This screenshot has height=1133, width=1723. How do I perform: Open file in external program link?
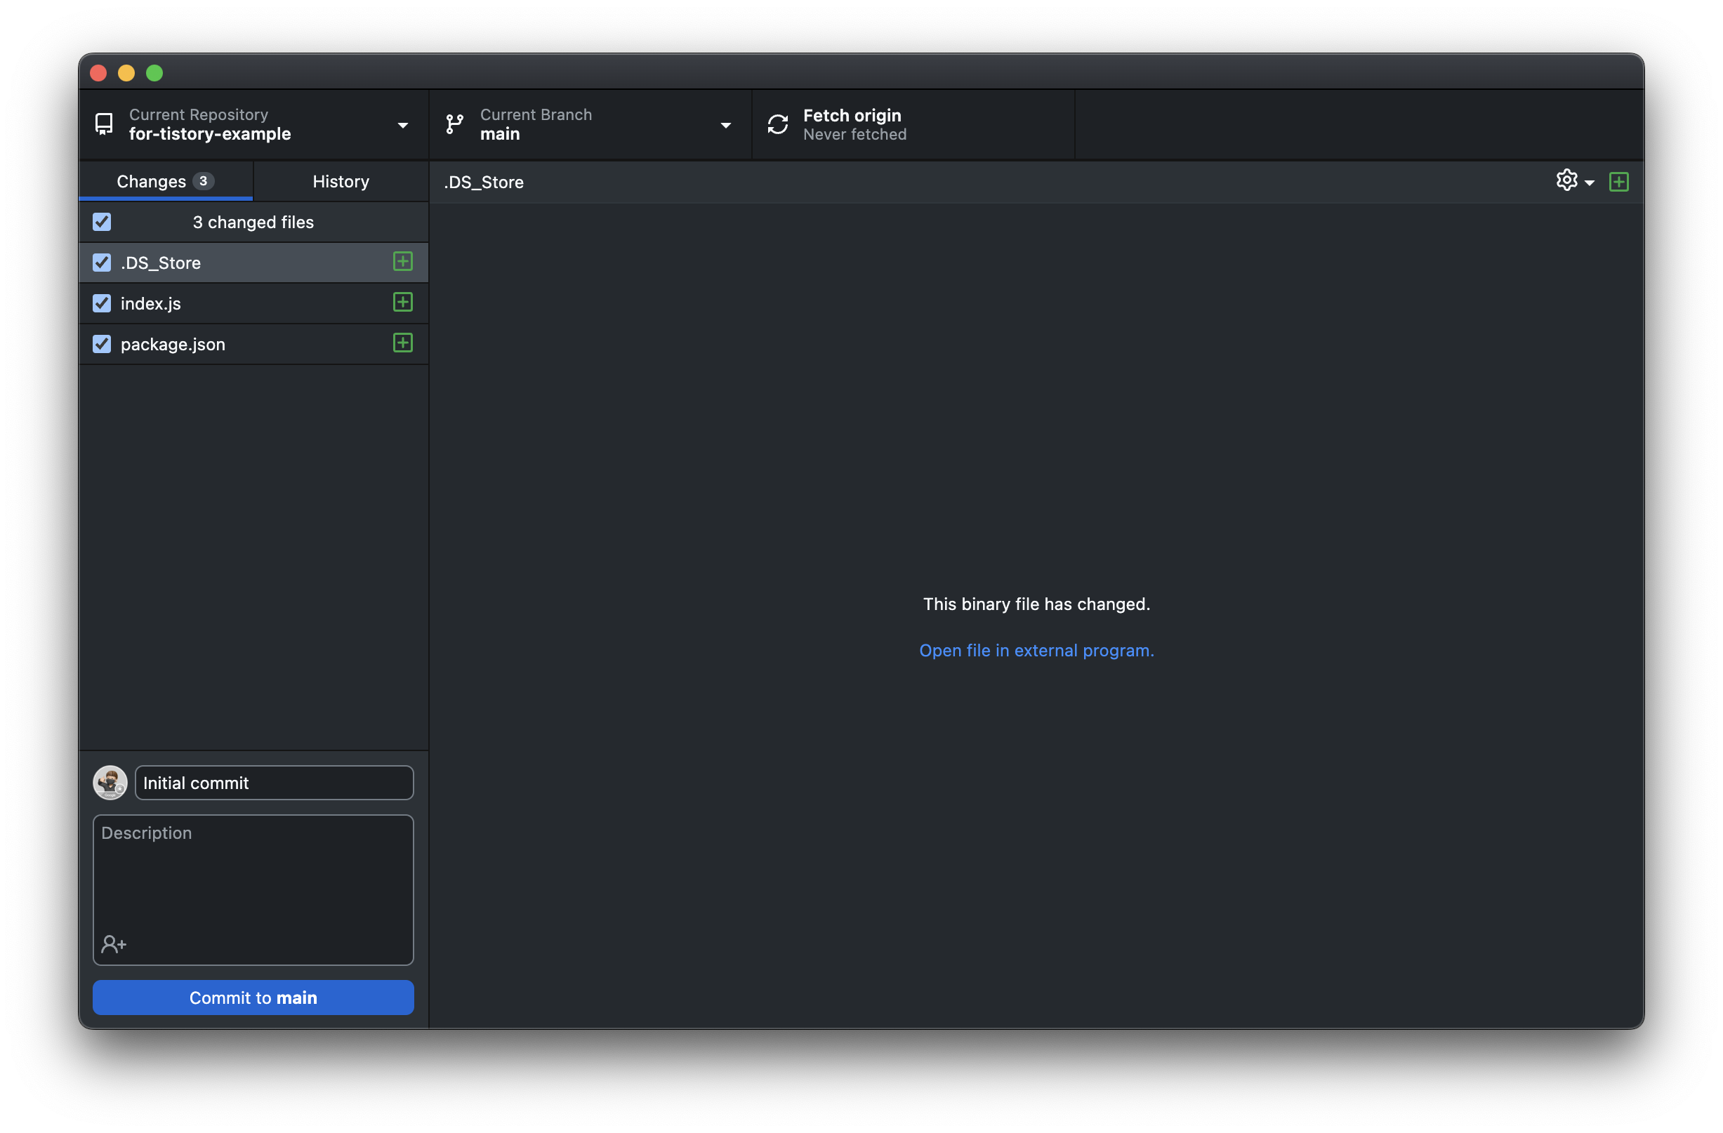(x=1036, y=650)
